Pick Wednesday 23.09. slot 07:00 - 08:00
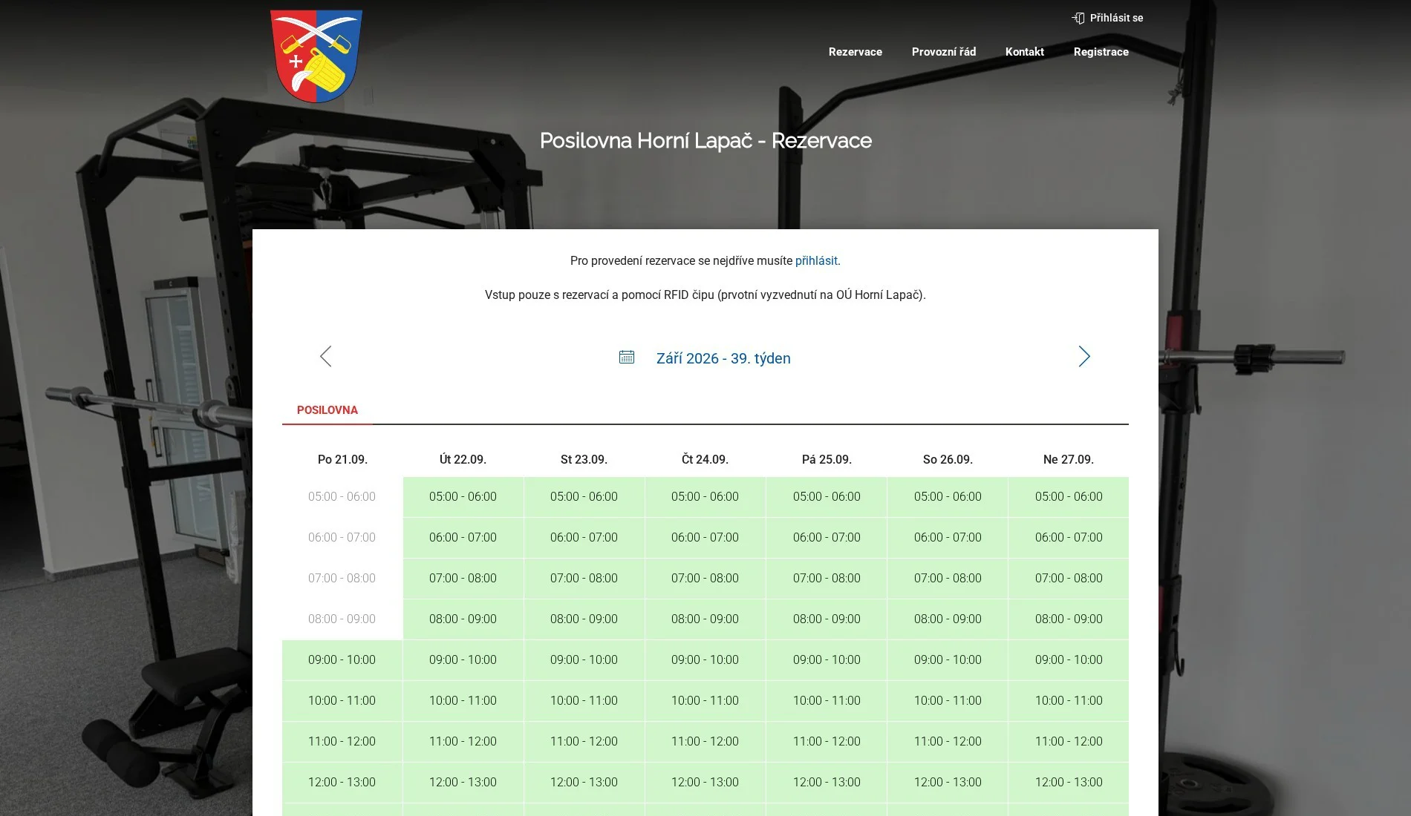 [584, 579]
